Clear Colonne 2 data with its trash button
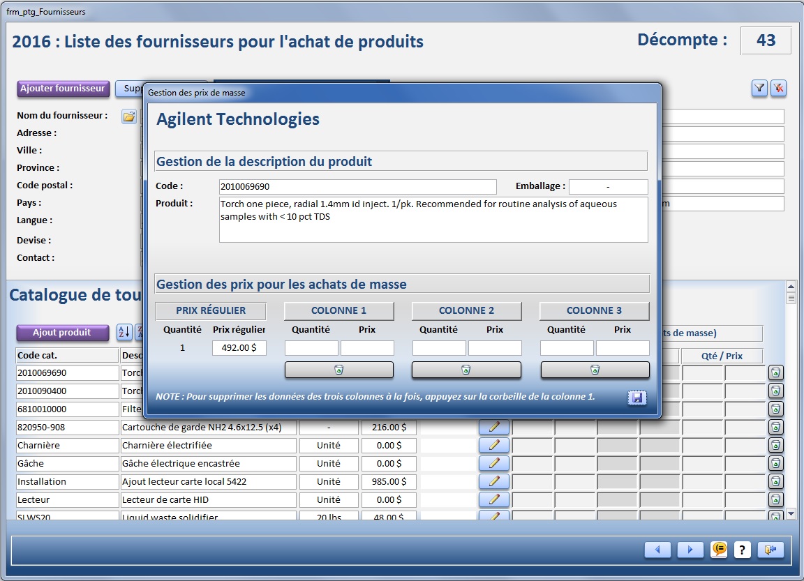This screenshot has height=581, width=804. 466,370
